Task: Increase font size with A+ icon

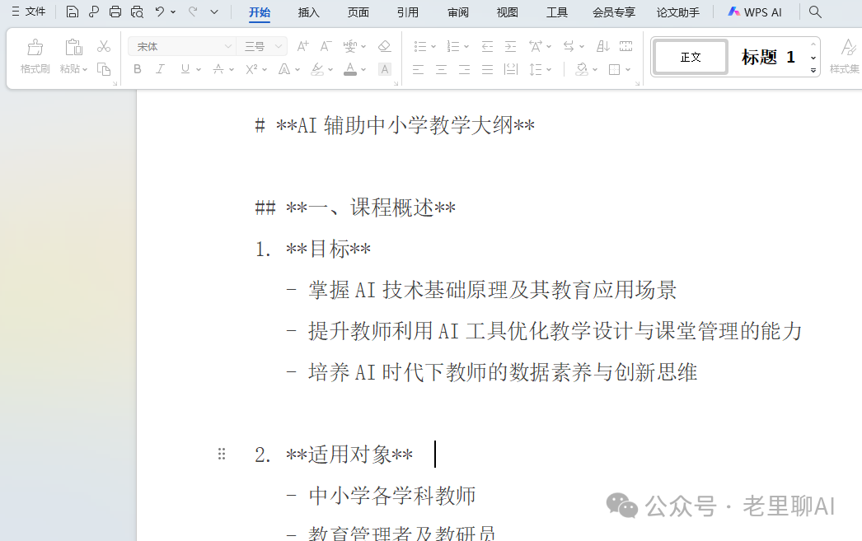Action: coord(302,46)
